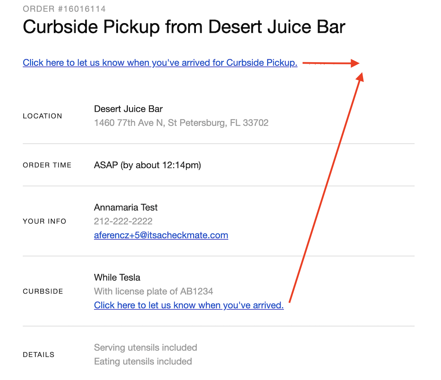This screenshot has width=441, height=380.
Task: Click the ORDER TIME label
Action: 47,165
